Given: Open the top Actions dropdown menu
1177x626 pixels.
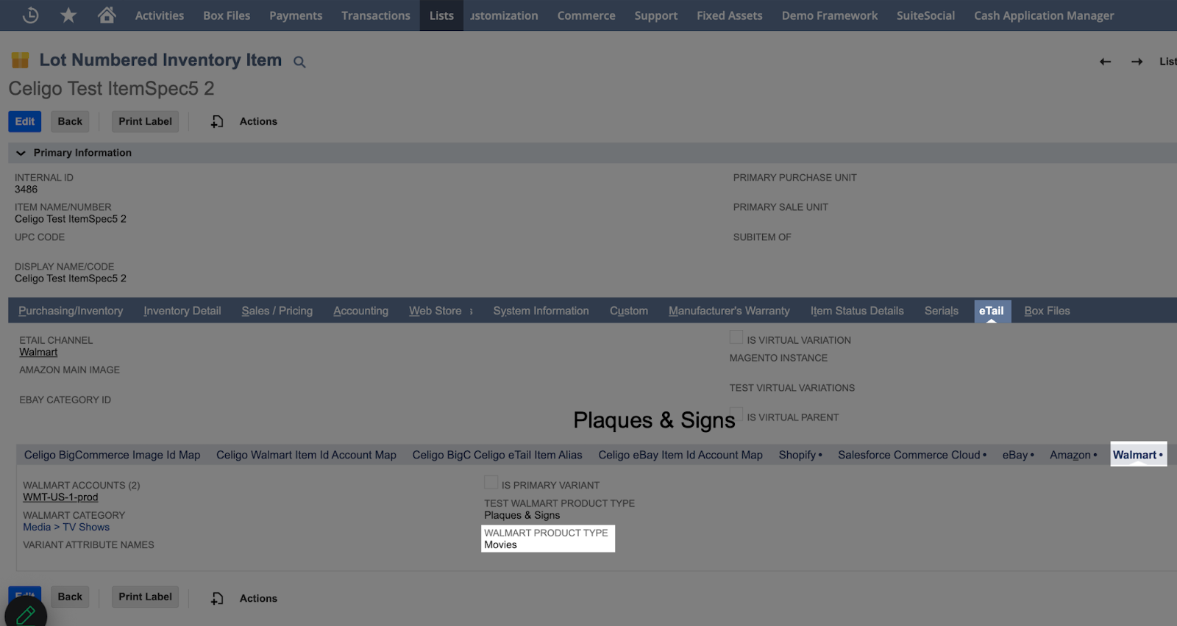Looking at the screenshot, I should (258, 121).
